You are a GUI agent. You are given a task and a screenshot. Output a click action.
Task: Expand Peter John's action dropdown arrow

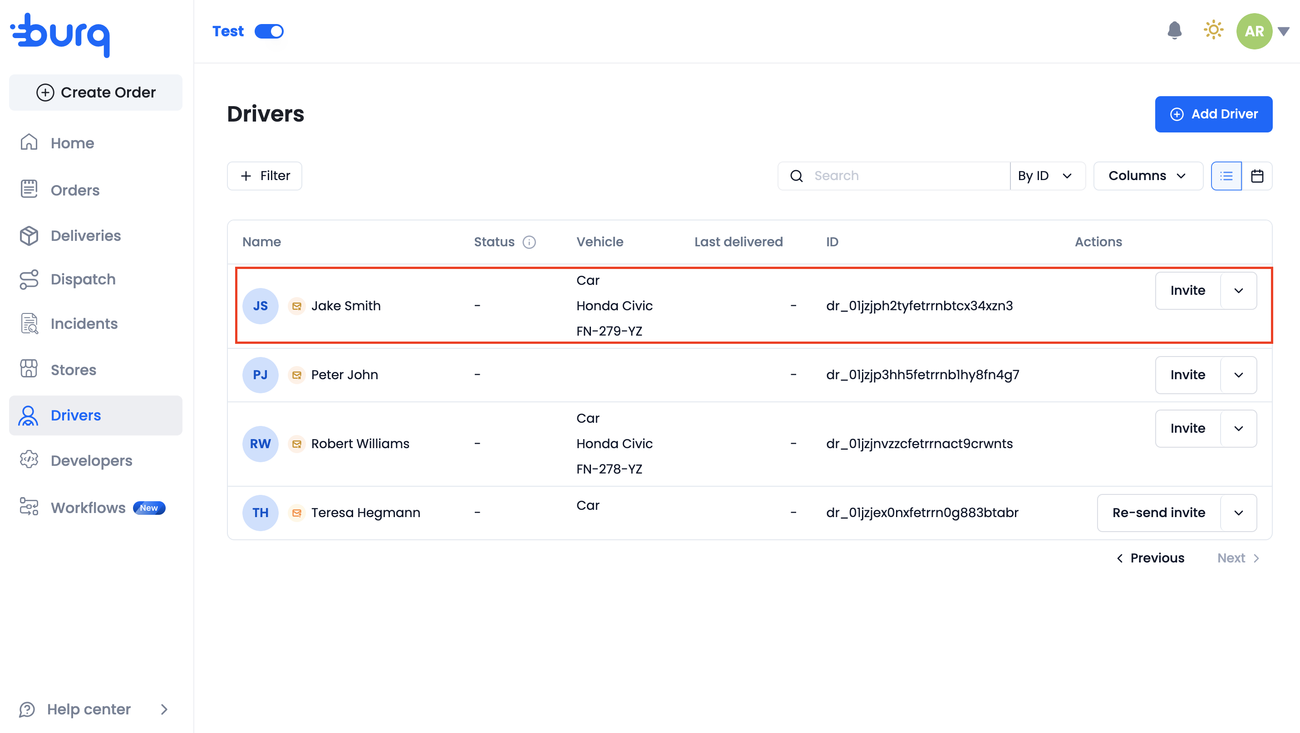pyautogui.click(x=1238, y=375)
